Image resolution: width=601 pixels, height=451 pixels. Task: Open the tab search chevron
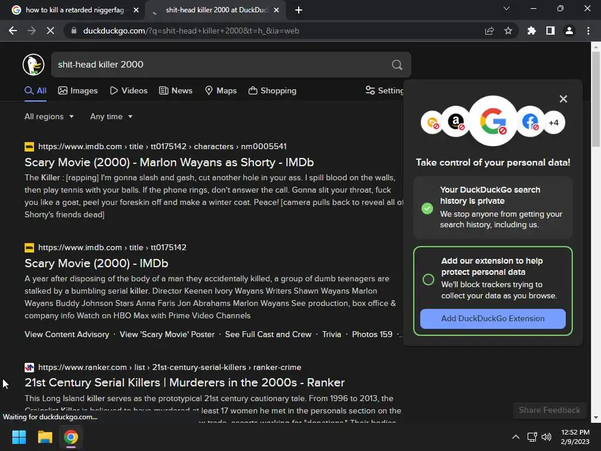[x=507, y=8]
